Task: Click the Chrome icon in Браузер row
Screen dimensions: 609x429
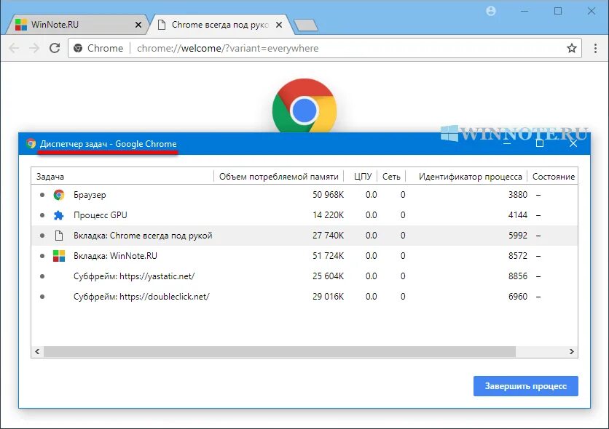Action: coord(59,195)
